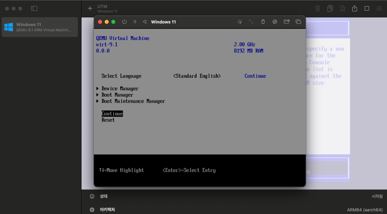Screen dimensions: 387x214
Task: Click the stop square icon in UTM toolbar
Action: tap(367, 8)
